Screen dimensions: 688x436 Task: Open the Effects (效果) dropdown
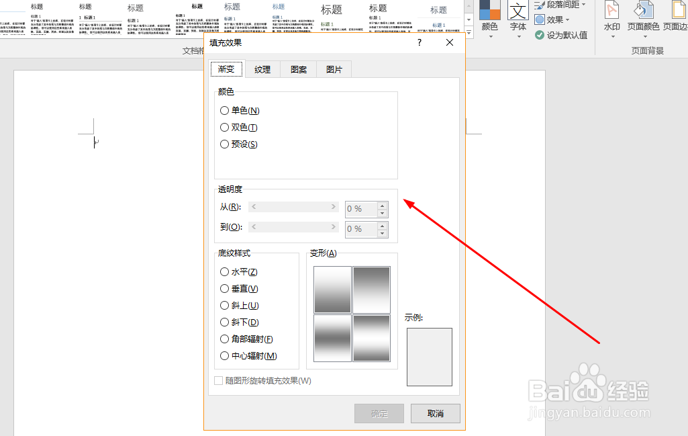tap(552, 19)
